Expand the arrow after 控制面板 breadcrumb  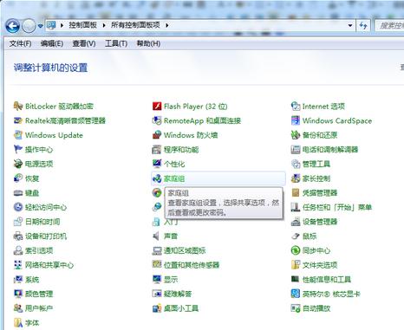[x=104, y=25]
